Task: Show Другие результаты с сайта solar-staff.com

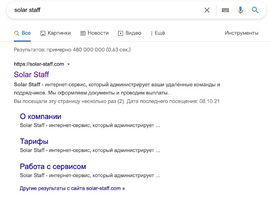Action: [72, 188]
